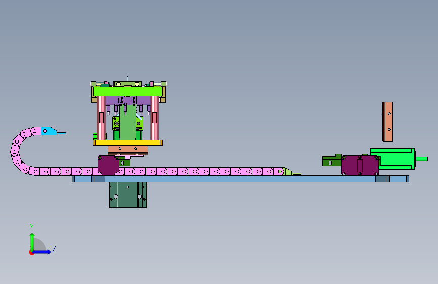Viewport: 438px width, 284px height.
Task: Select the right pink guide pillar
Action: pos(154,118)
